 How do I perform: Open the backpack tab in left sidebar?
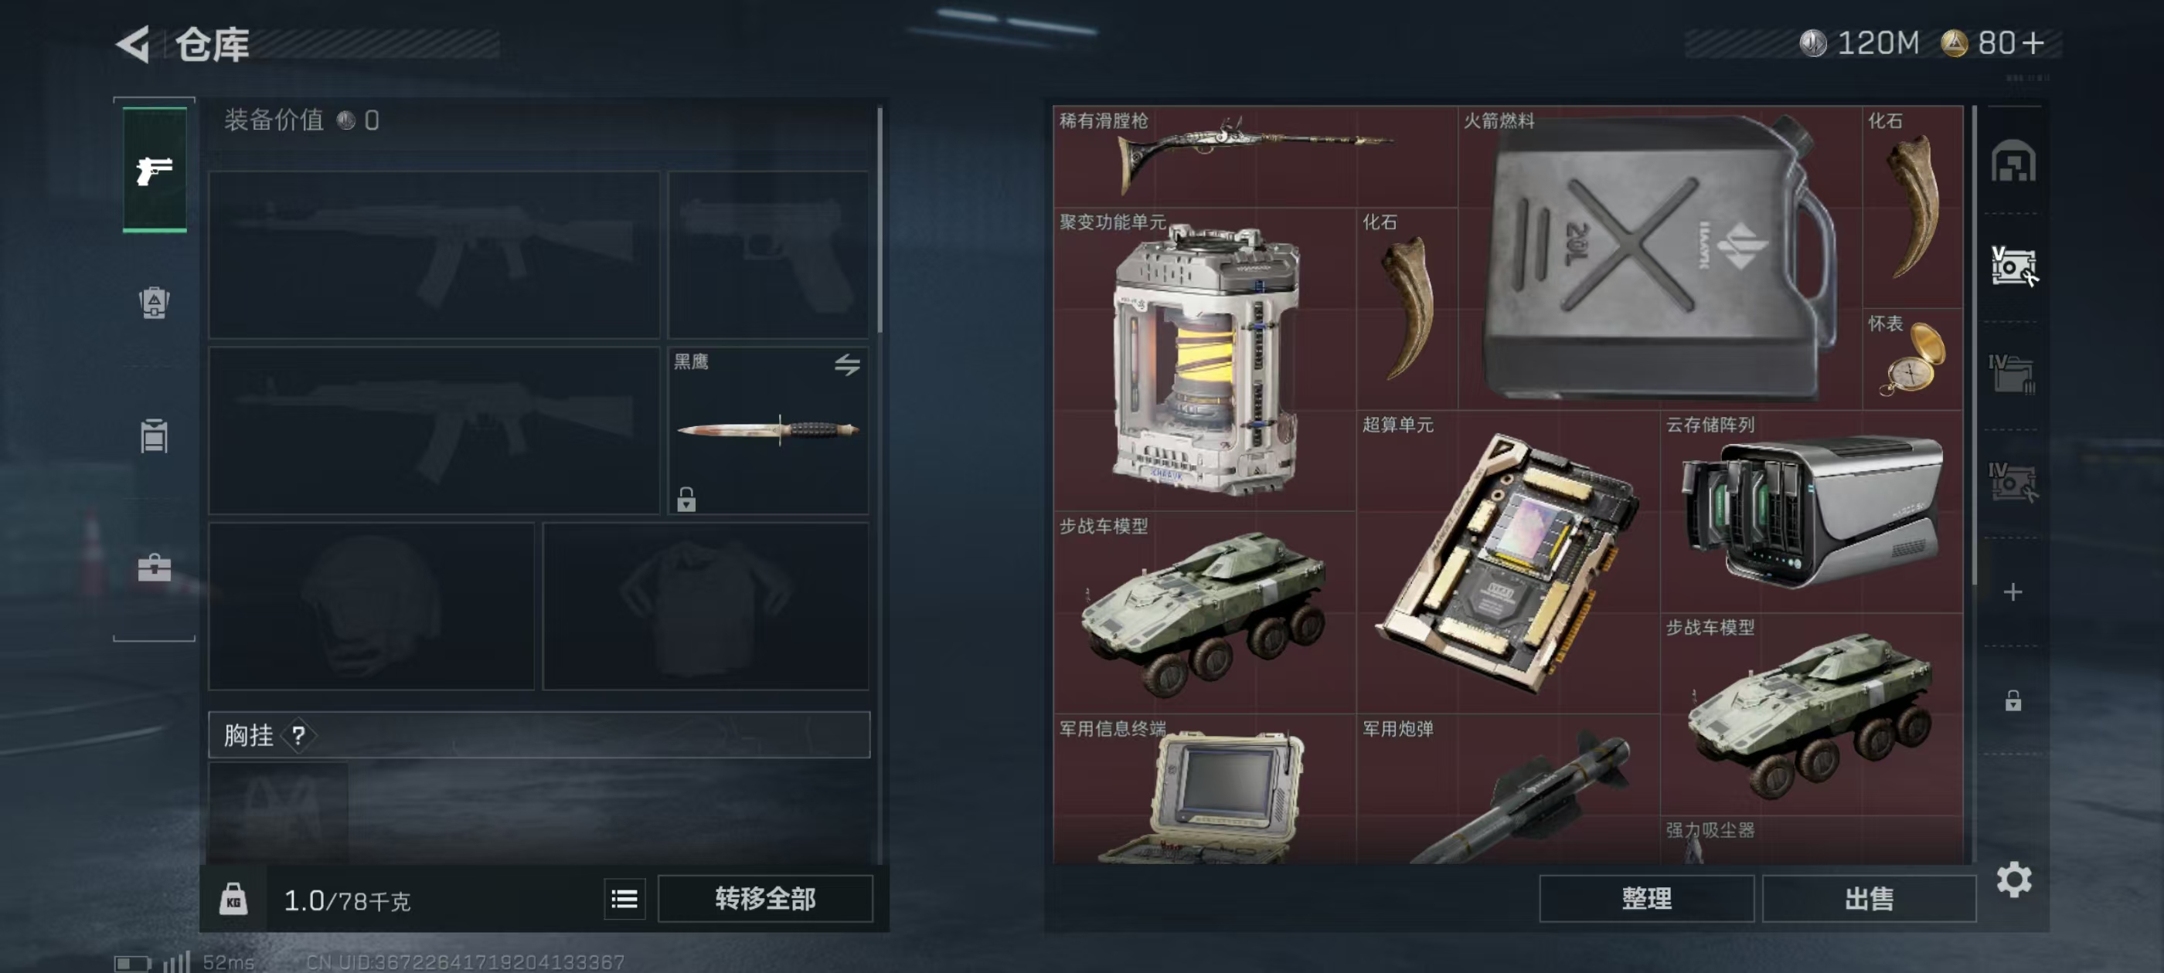154,302
